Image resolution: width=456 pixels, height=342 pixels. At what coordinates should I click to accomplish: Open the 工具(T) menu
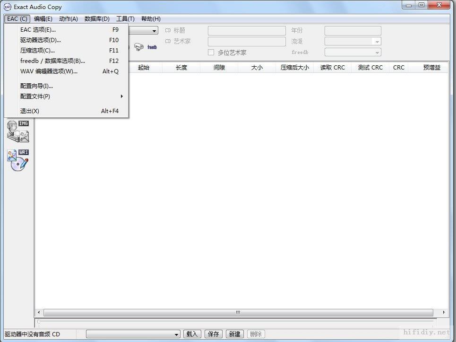(125, 19)
